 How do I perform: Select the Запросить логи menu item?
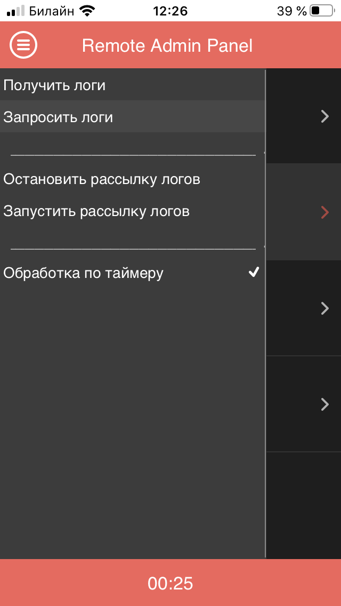click(x=133, y=117)
